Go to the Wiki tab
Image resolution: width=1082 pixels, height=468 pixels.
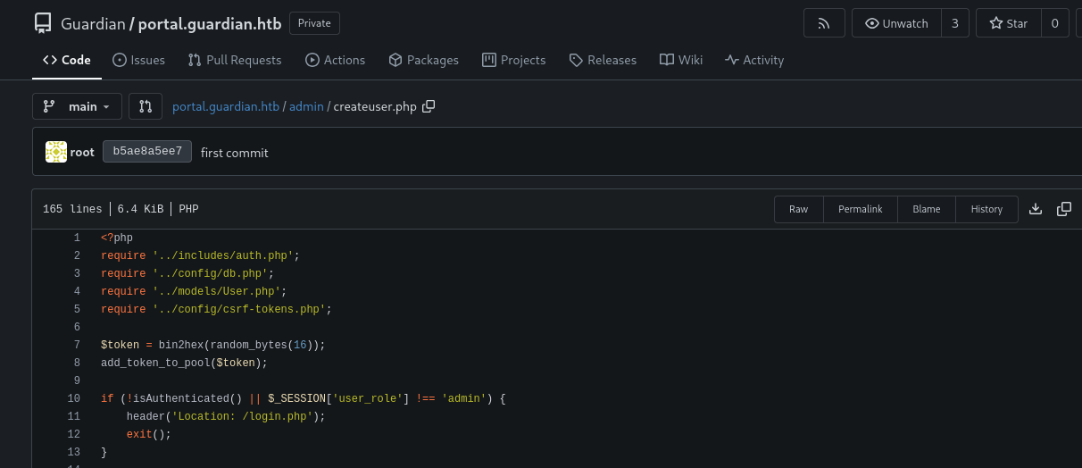pyautogui.click(x=681, y=60)
